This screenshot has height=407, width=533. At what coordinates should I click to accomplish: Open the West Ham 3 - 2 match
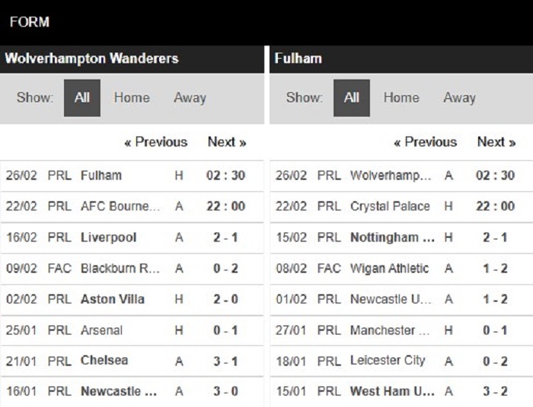(x=401, y=392)
